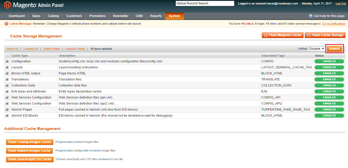Open the Dashboard menu
The width and height of the screenshot is (348, 168).
pos(17,16)
